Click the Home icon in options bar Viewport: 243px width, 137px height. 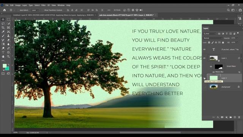click(x=4, y=10)
